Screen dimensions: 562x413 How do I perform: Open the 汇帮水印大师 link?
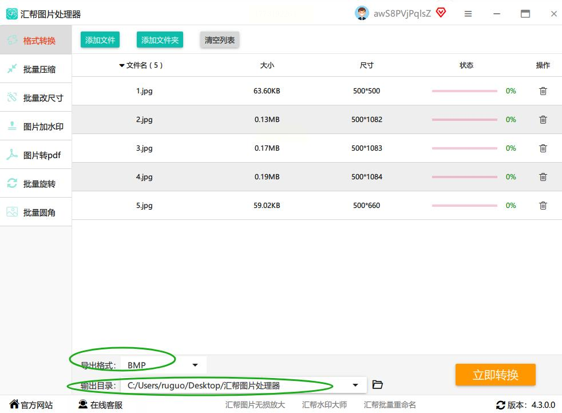point(324,405)
